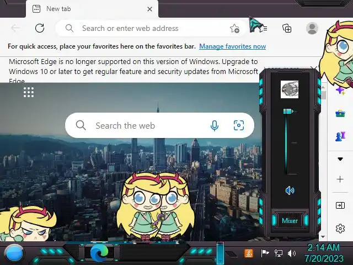The image size is (353, 265).
Task: Open the Copilot sparkle sidebar icon
Action: [340, 91]
